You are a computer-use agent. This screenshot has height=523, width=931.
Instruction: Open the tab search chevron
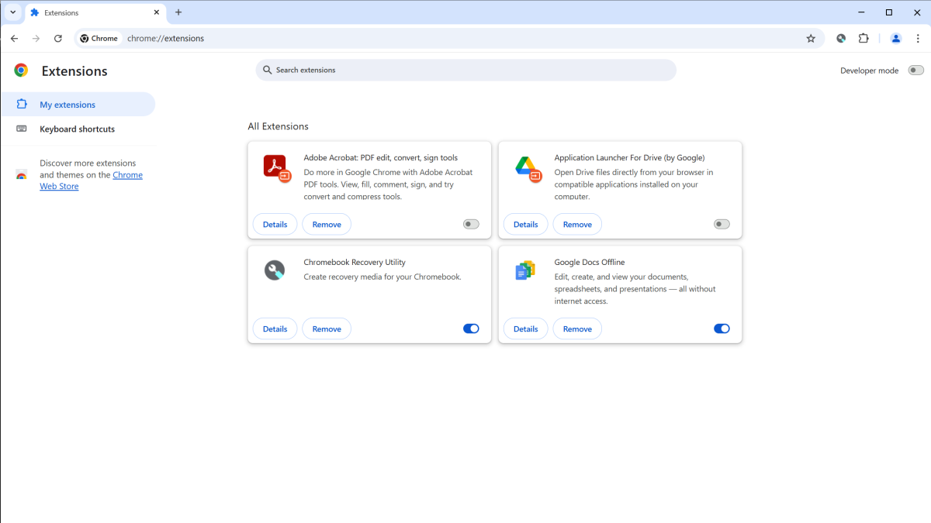12,12
